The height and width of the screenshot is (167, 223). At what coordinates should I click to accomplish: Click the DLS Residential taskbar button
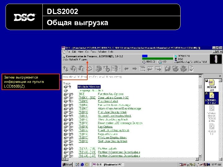tap(108, 165)
